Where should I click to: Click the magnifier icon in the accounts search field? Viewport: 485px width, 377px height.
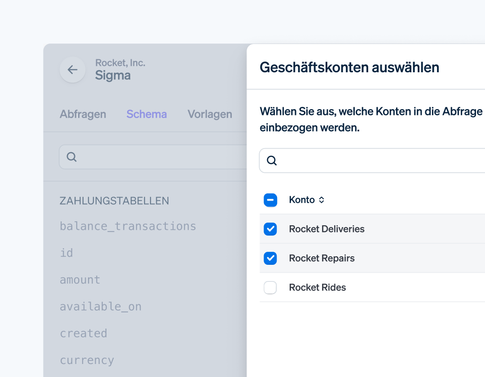[x=272, y=160]
